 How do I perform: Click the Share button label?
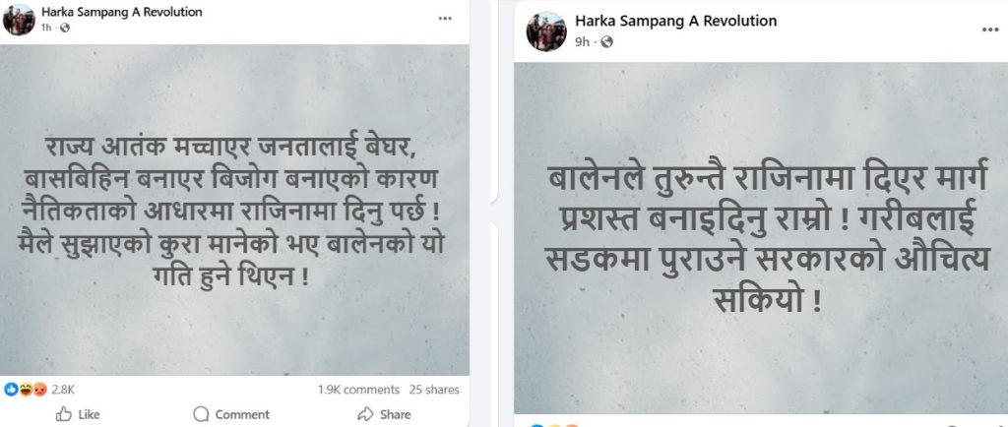(x=395, y=414)
